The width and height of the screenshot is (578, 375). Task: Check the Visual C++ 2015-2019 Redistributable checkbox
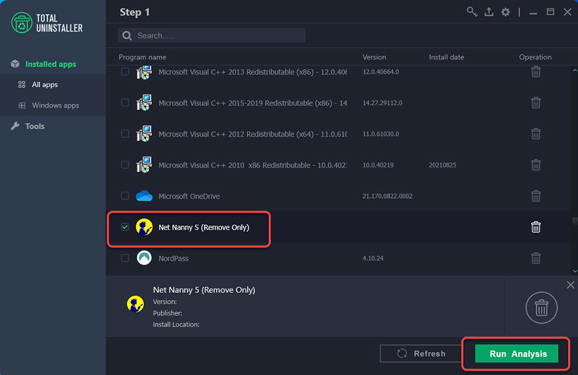125,103
